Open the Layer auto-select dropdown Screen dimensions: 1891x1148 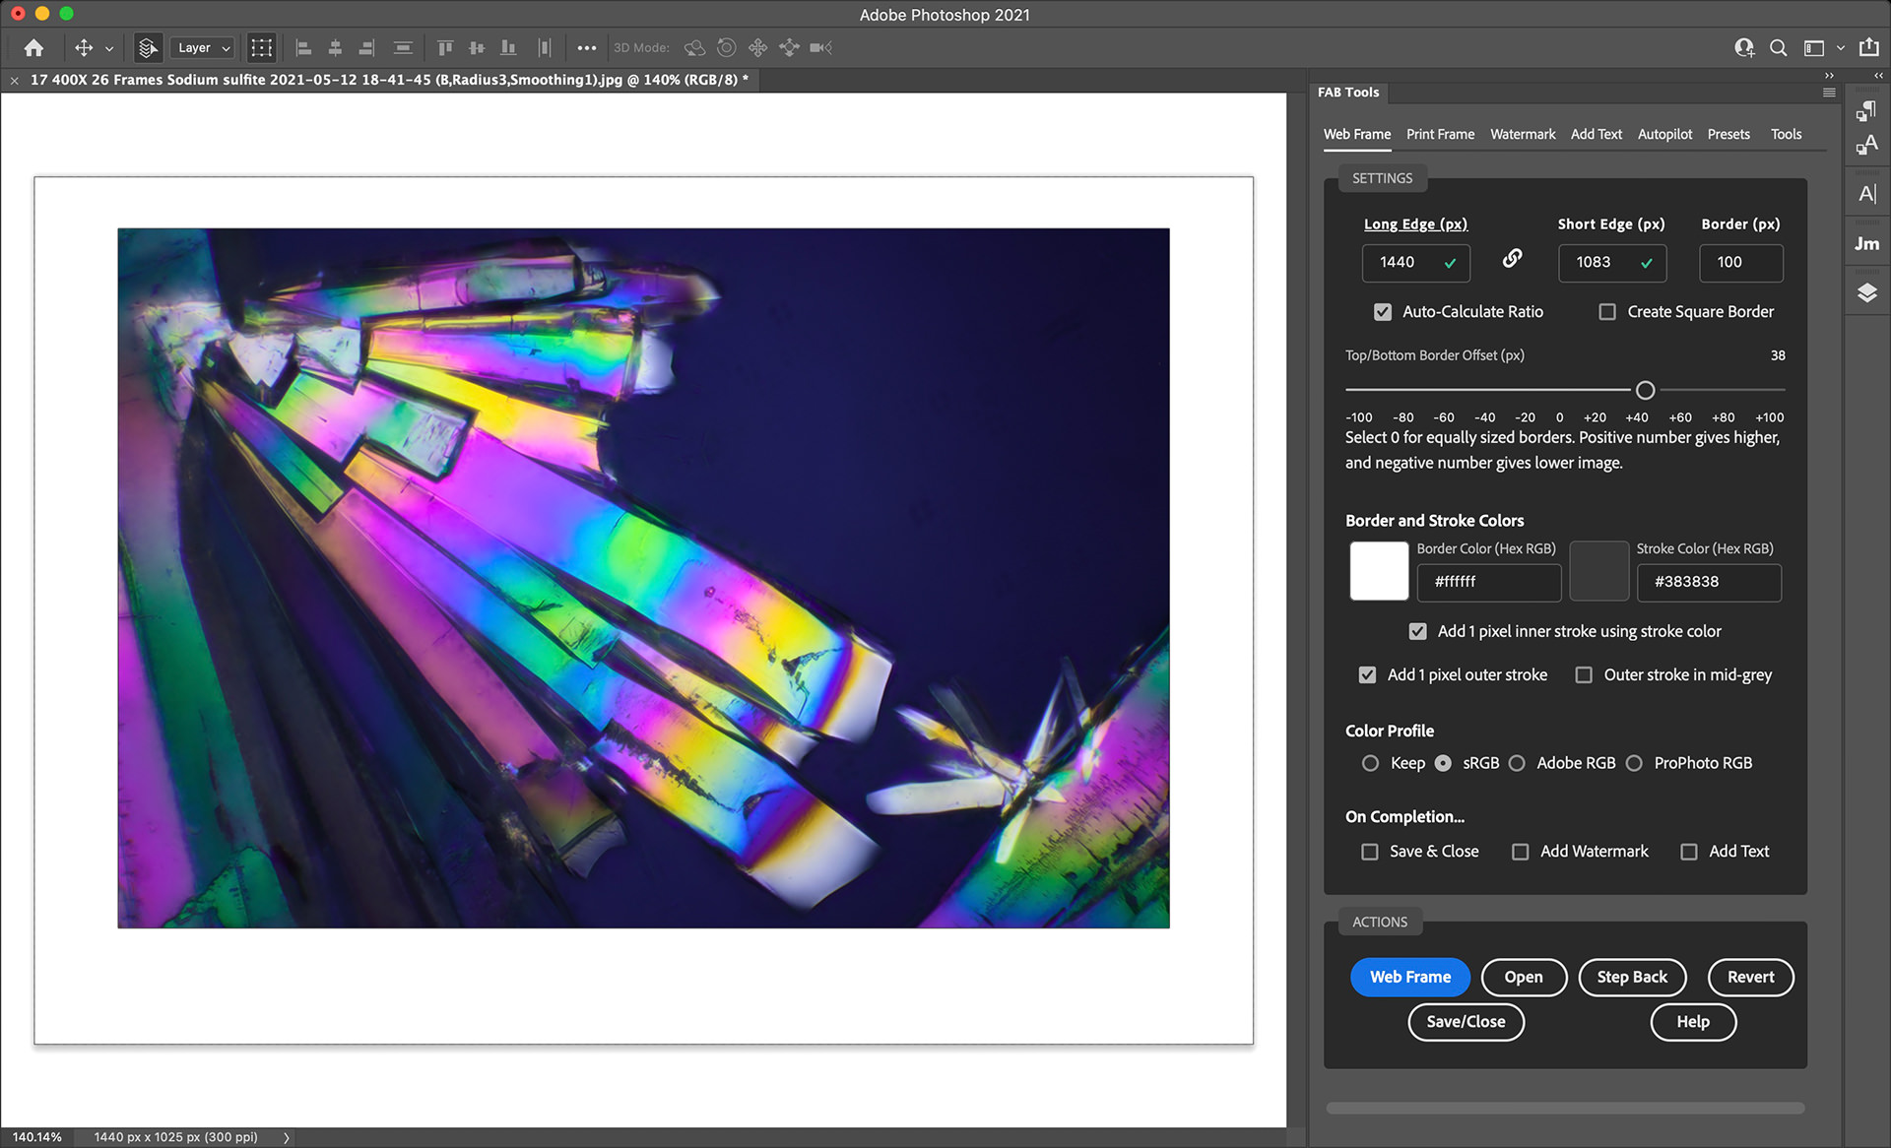204,47
